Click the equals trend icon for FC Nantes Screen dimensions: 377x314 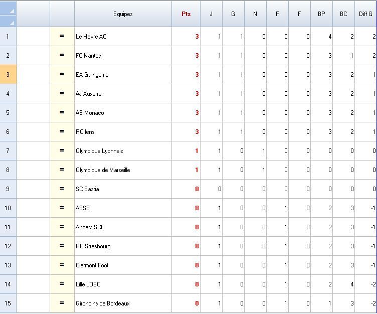point(62,55)
